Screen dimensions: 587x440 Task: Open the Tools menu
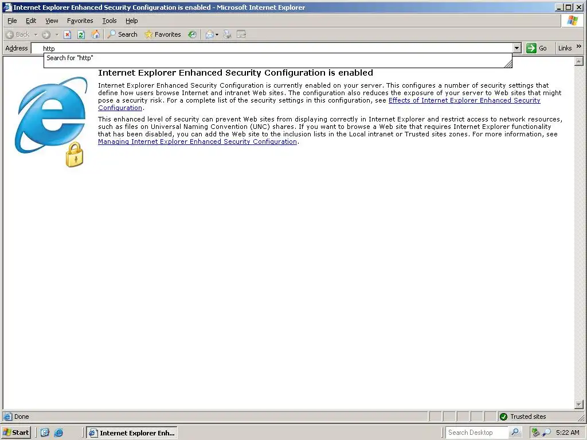point(109,21)
